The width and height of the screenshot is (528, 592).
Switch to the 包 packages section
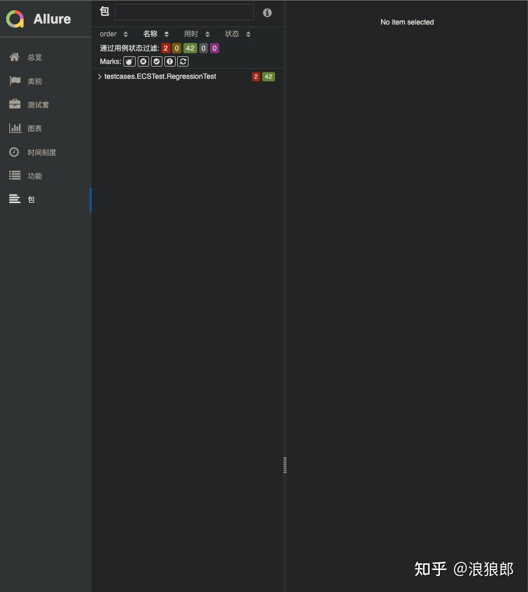[x=31, y=199]
